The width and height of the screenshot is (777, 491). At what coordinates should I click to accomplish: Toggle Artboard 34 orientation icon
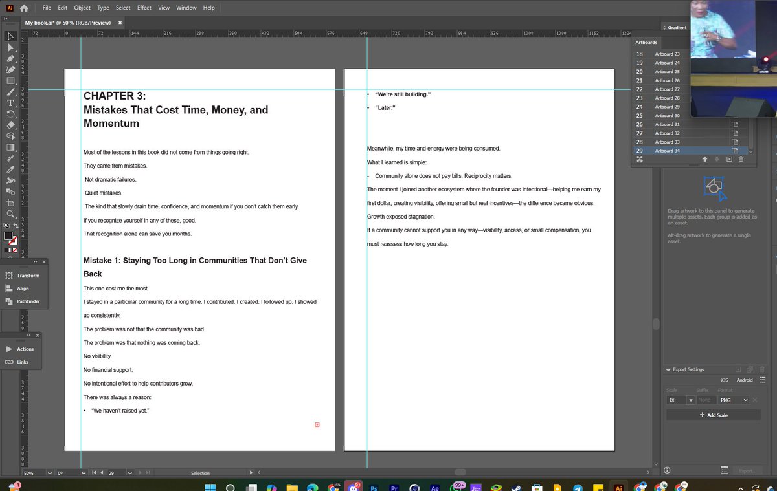(736, 151)
